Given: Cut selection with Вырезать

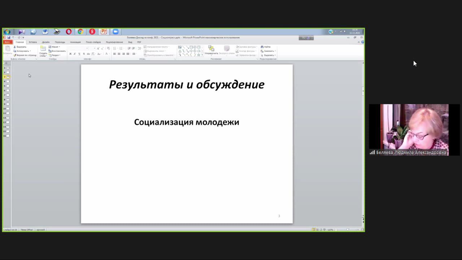Looking at the screenshot, I should pos(19,47).
